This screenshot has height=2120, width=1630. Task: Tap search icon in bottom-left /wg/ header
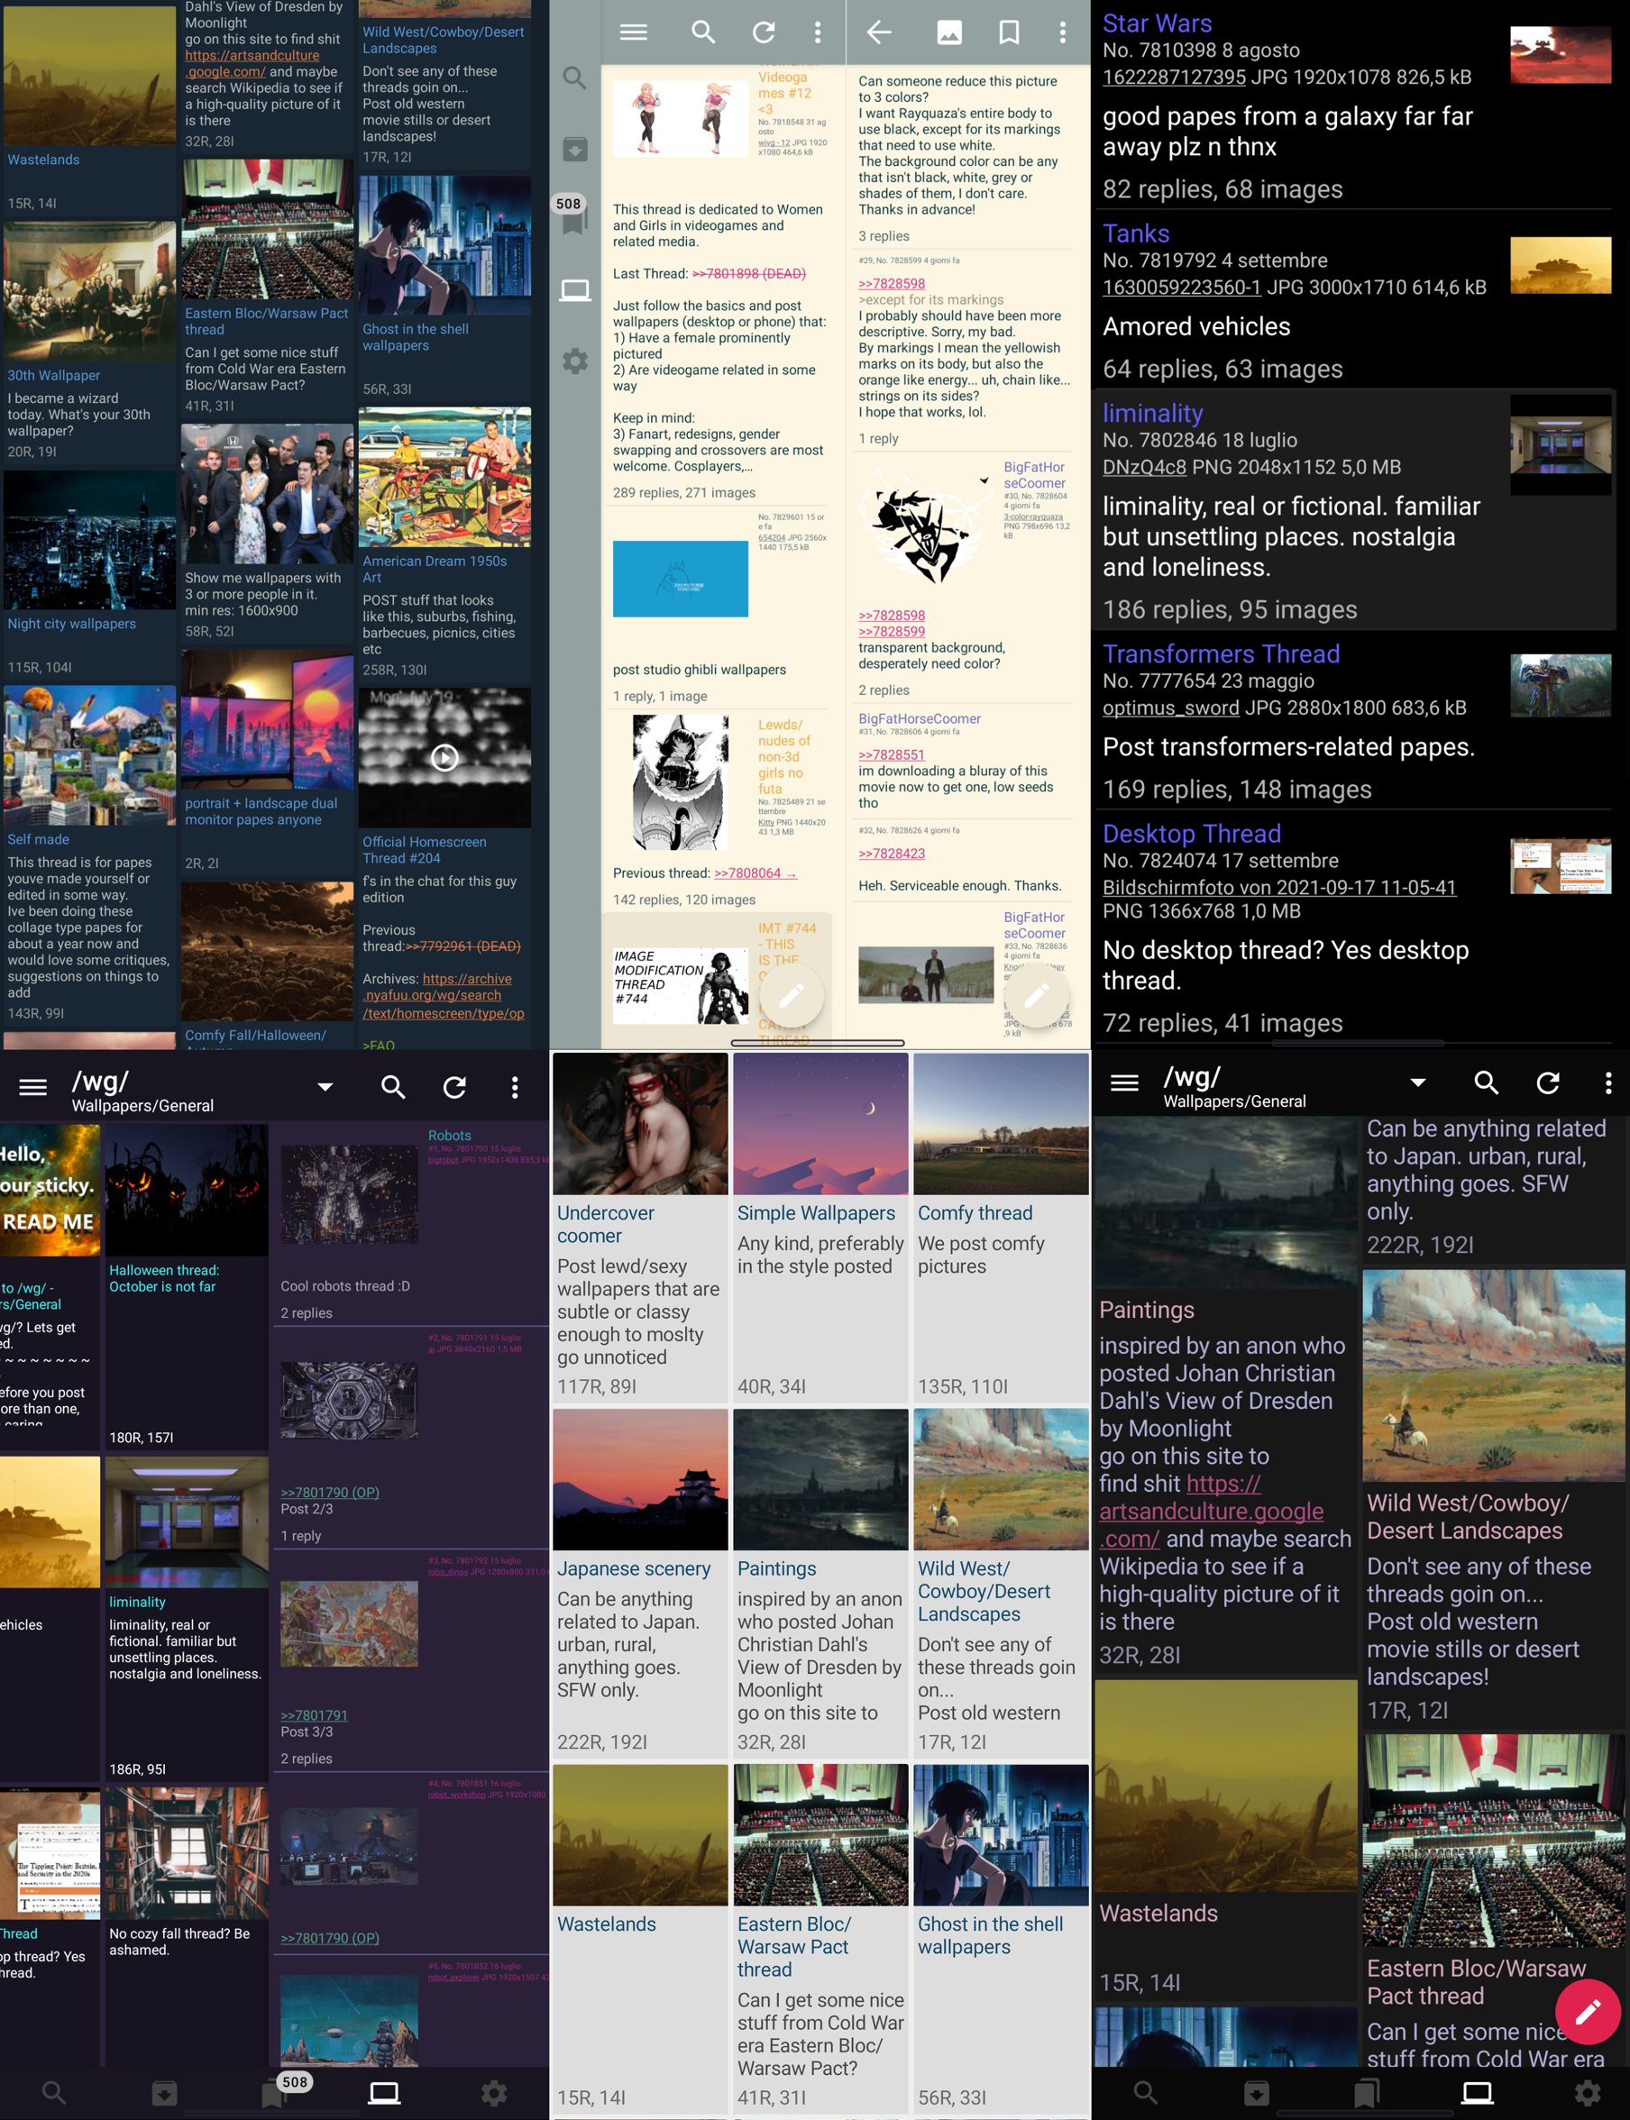tap(393, 1087)
